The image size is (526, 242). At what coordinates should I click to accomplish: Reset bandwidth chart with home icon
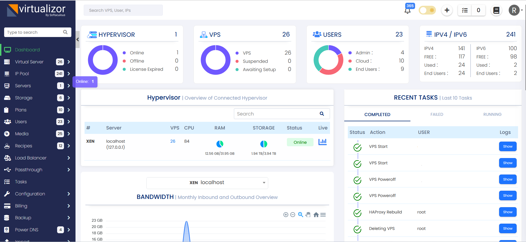point(316,215)
